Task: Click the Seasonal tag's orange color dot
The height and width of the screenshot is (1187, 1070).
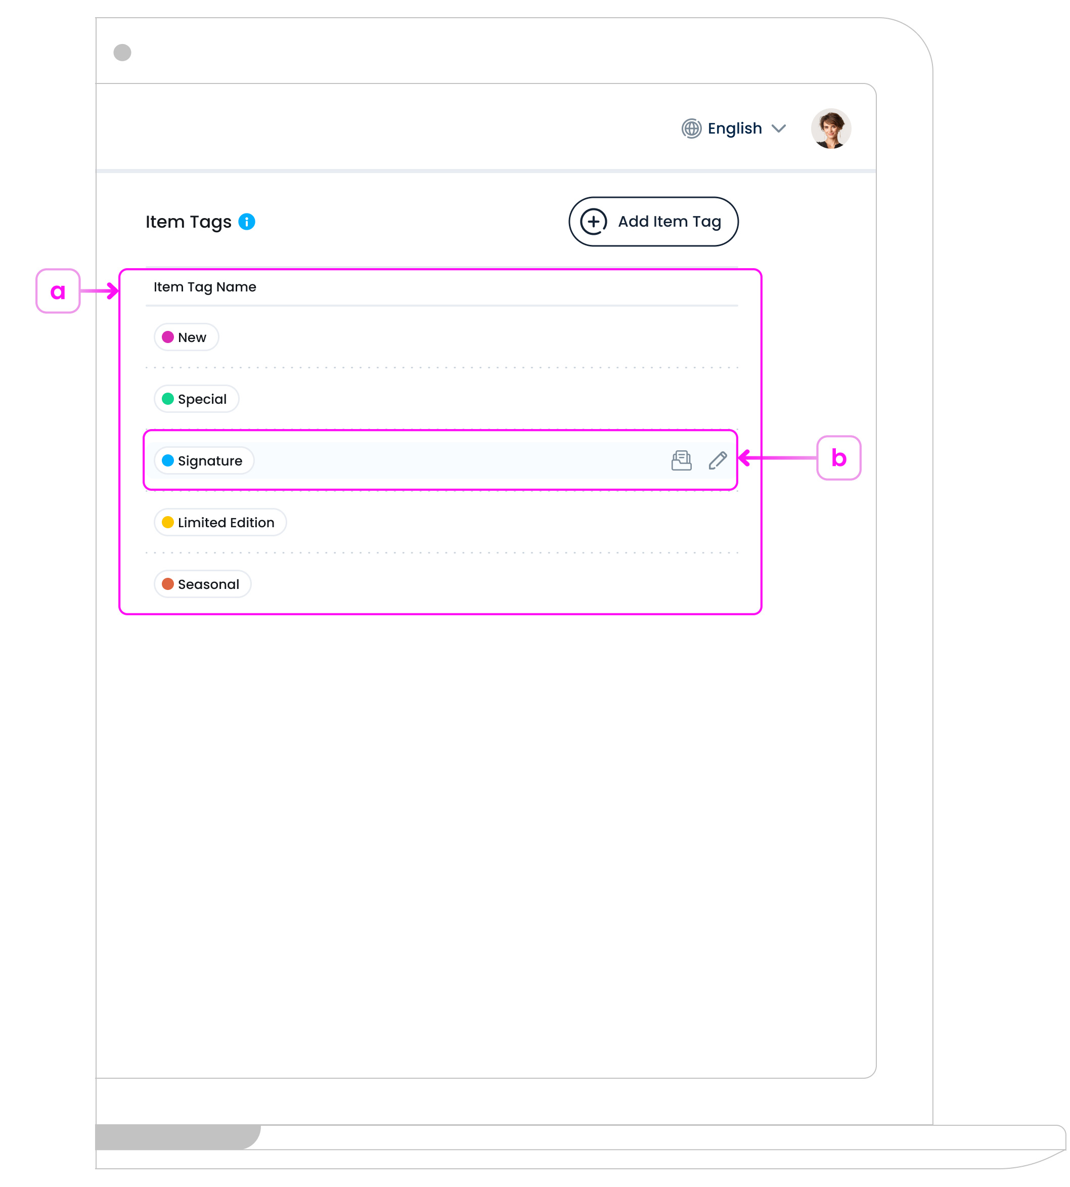Action: (167, 584)
